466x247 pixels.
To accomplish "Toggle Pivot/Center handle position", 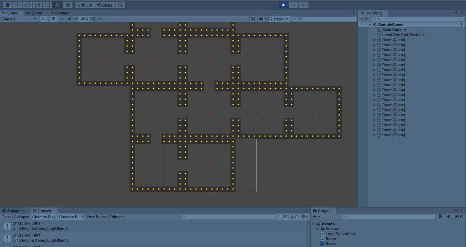I will click(x=85, y=5).
